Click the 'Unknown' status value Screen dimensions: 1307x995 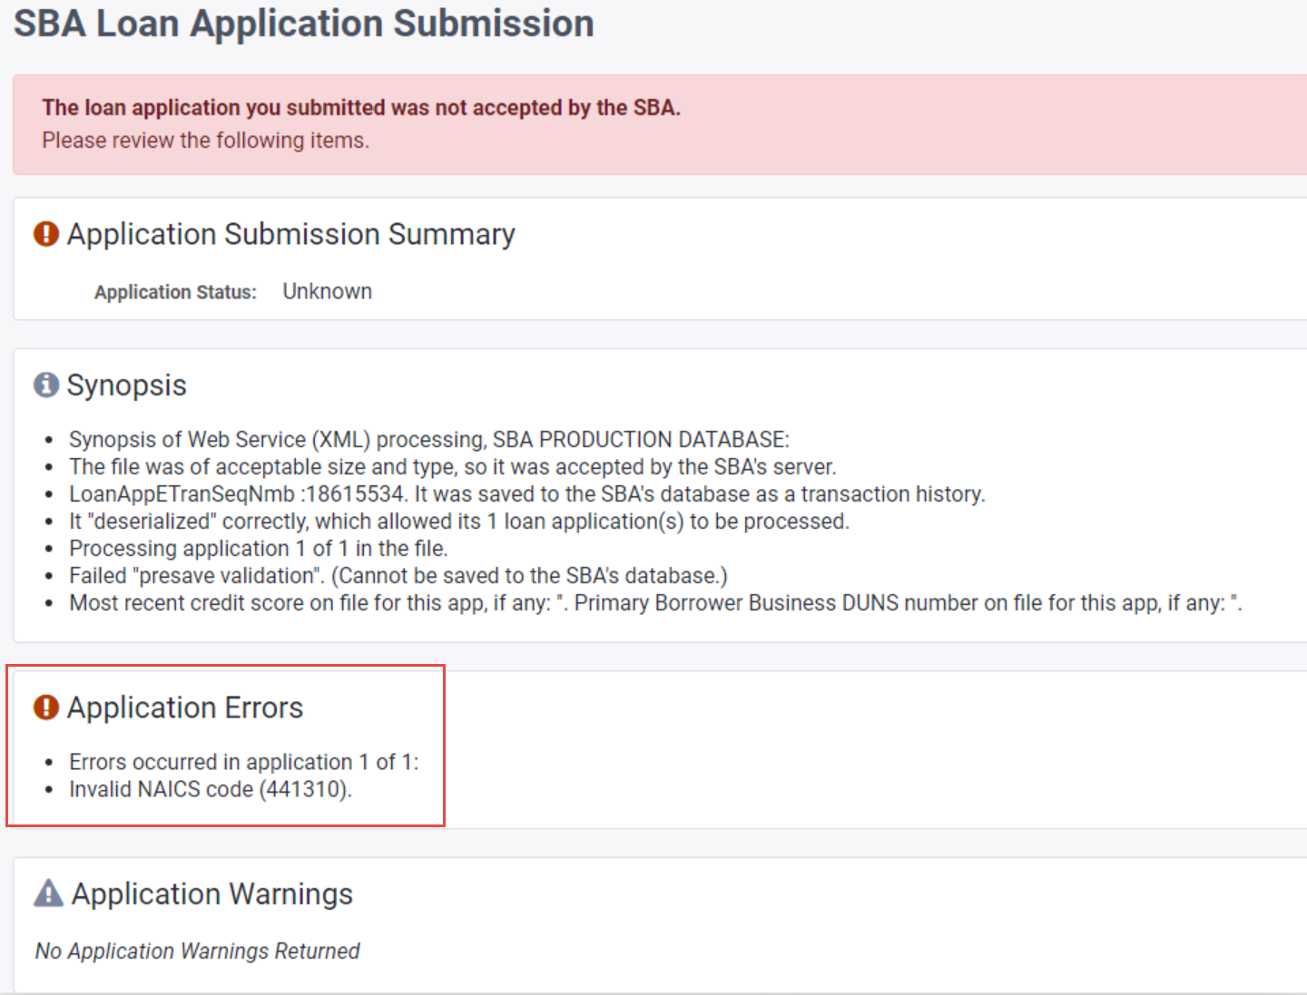tap(327, 291)
